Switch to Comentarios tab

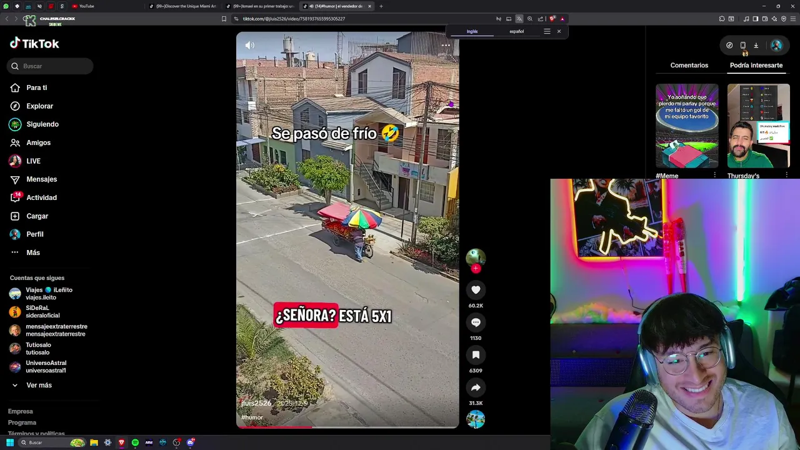(689, 65)
